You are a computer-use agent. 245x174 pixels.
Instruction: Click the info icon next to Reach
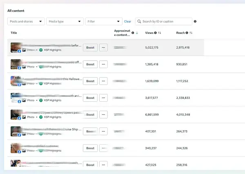tap(187, 33)
